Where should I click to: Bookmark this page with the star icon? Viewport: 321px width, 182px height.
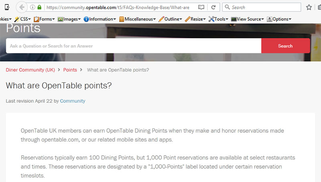(x=309, y=7)
